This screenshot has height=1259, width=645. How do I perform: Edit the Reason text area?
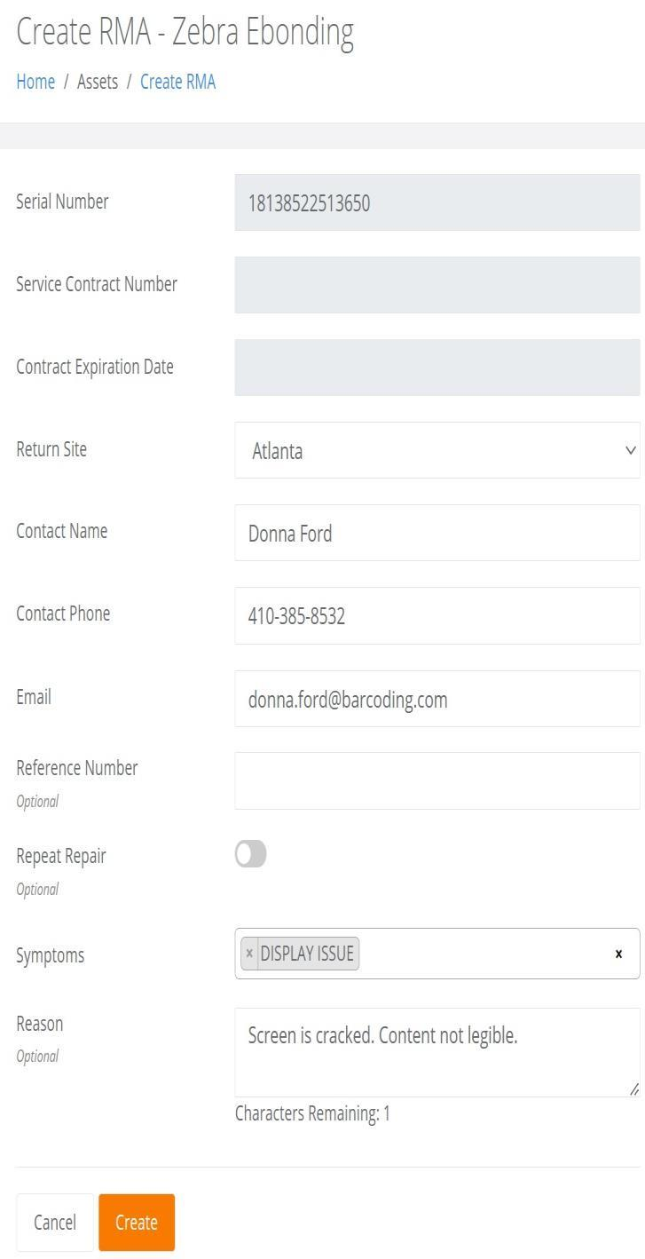pos(437,1052)
